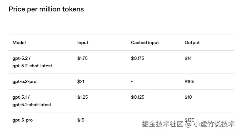Select the $1.25 input price

pyautogui.click(x=82, y=97)
